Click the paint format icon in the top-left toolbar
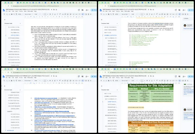The width and height of the screenshot is (195, 134). coord(16,14)
